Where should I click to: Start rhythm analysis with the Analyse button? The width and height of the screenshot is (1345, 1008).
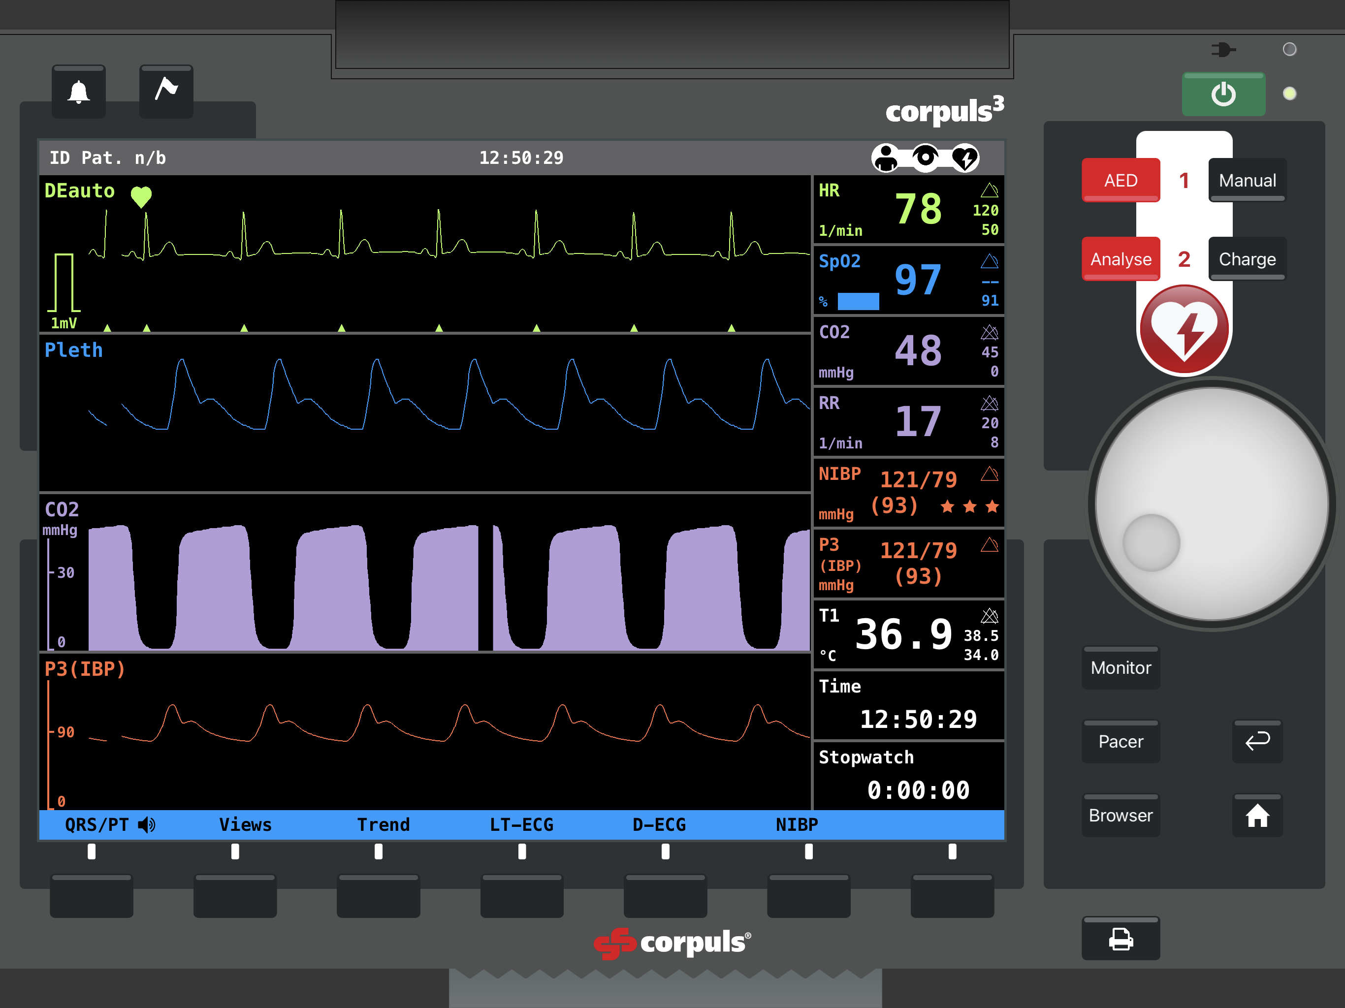point(1121,259)
